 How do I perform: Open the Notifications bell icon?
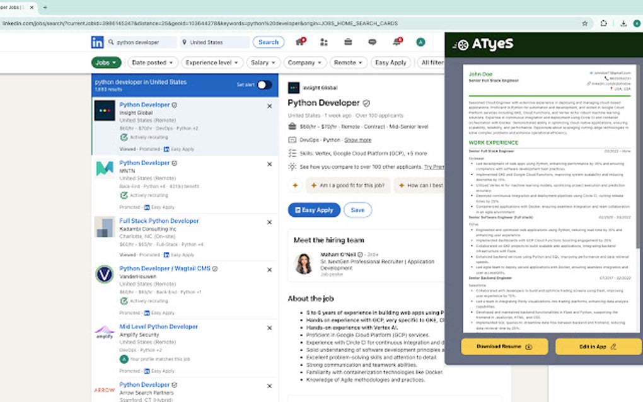coord(397,42)
